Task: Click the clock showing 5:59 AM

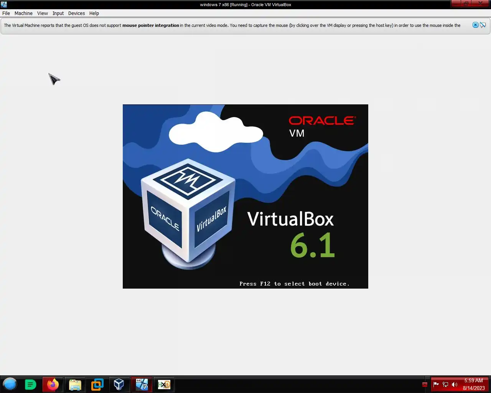Action: (x=473, y=380)
